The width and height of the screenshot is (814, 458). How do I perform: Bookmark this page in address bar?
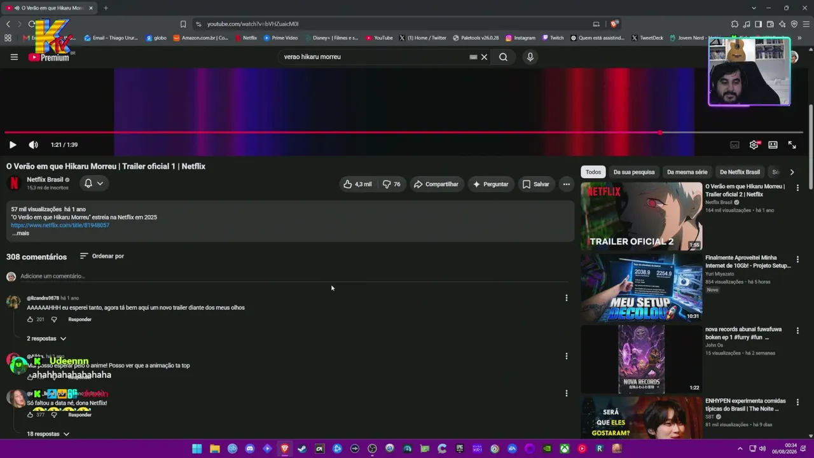point(183,24)
